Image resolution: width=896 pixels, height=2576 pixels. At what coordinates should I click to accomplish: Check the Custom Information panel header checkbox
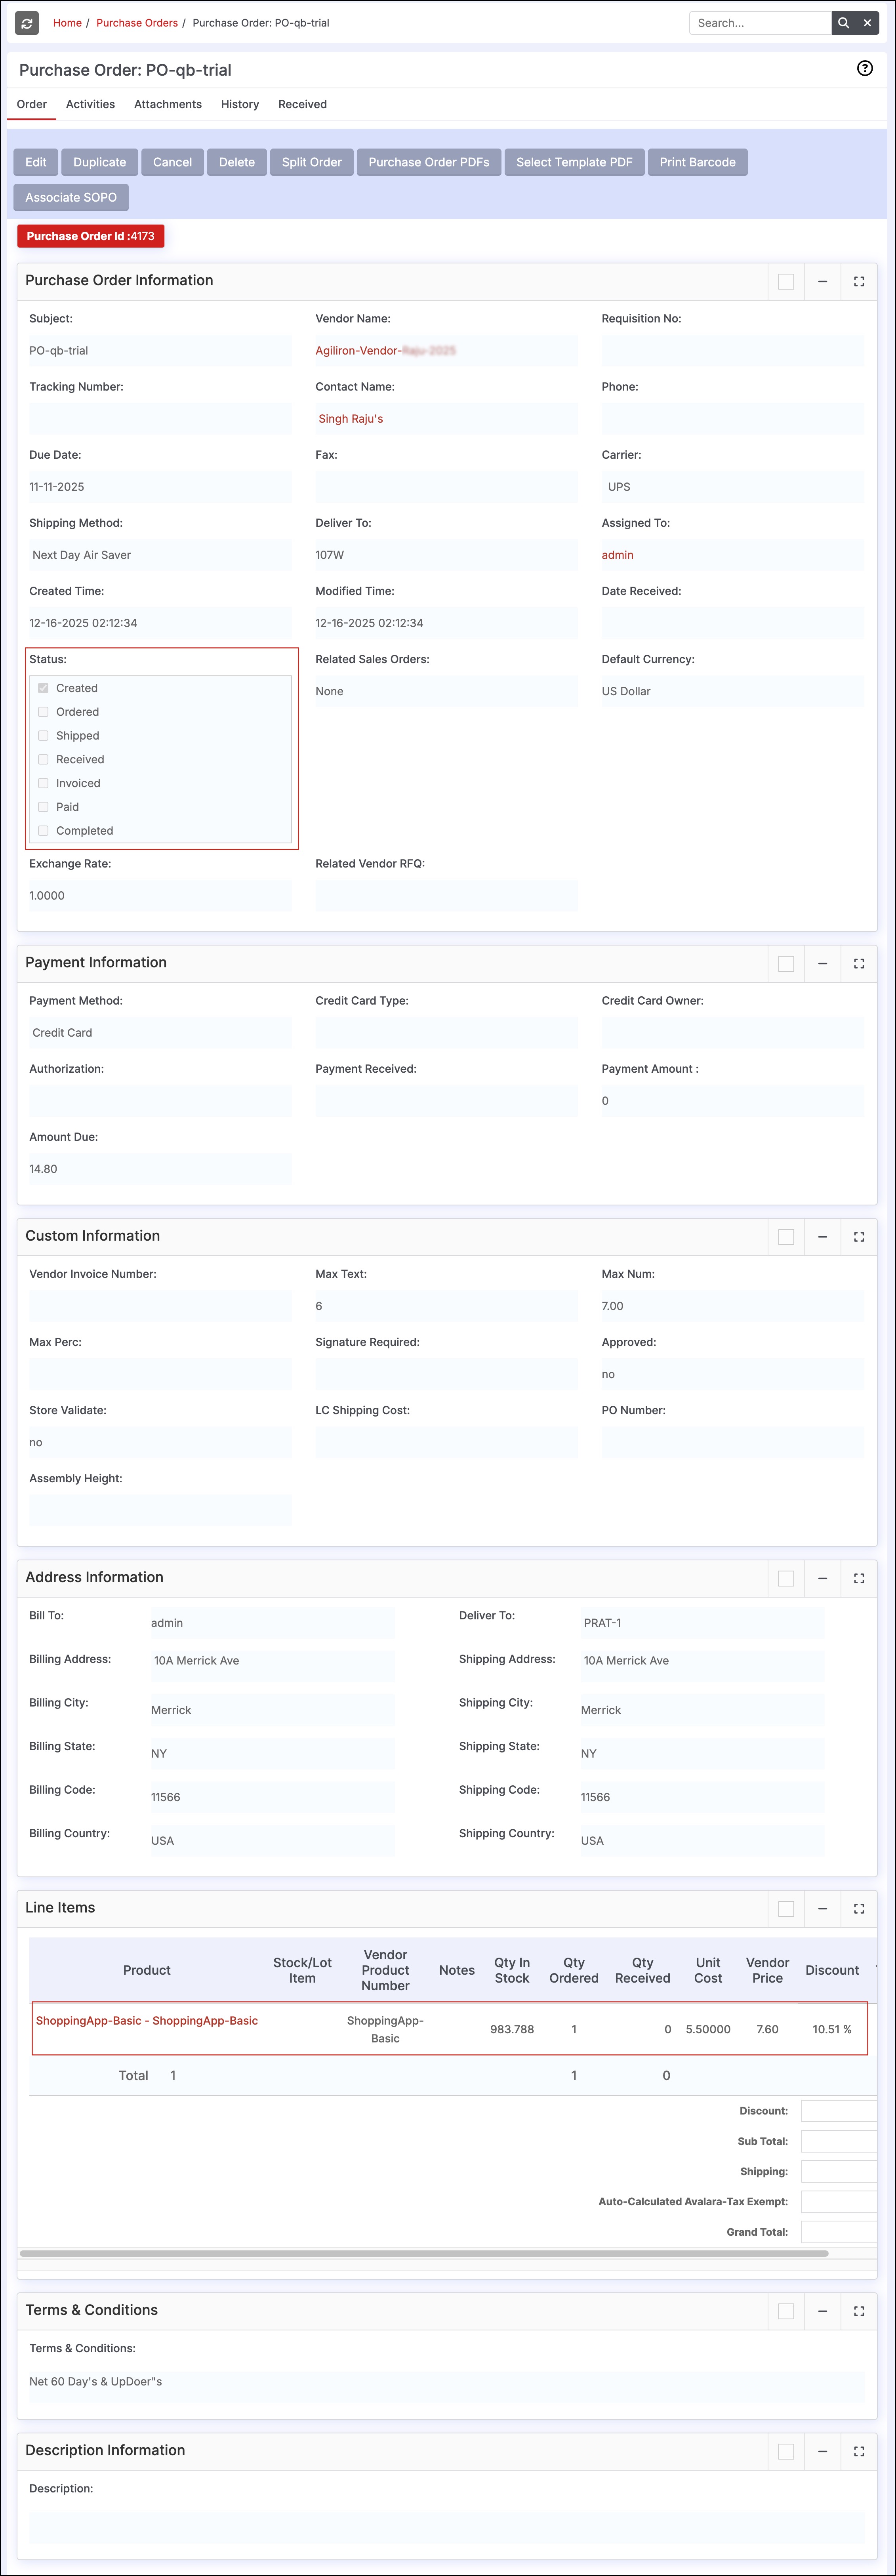coord(786,1237)
